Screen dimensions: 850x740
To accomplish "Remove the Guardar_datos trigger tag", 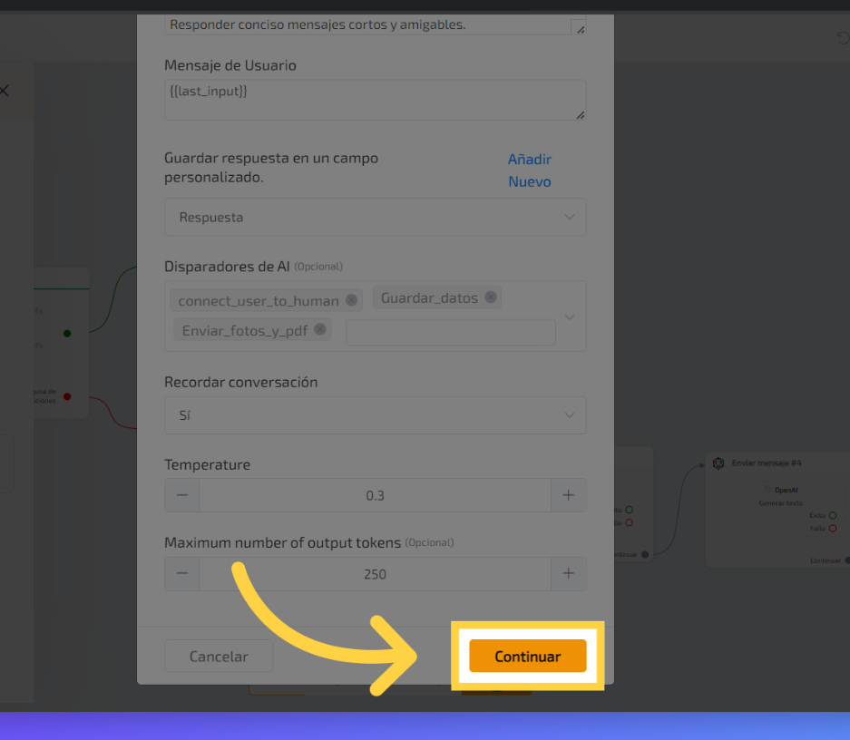I will [491, 297].
